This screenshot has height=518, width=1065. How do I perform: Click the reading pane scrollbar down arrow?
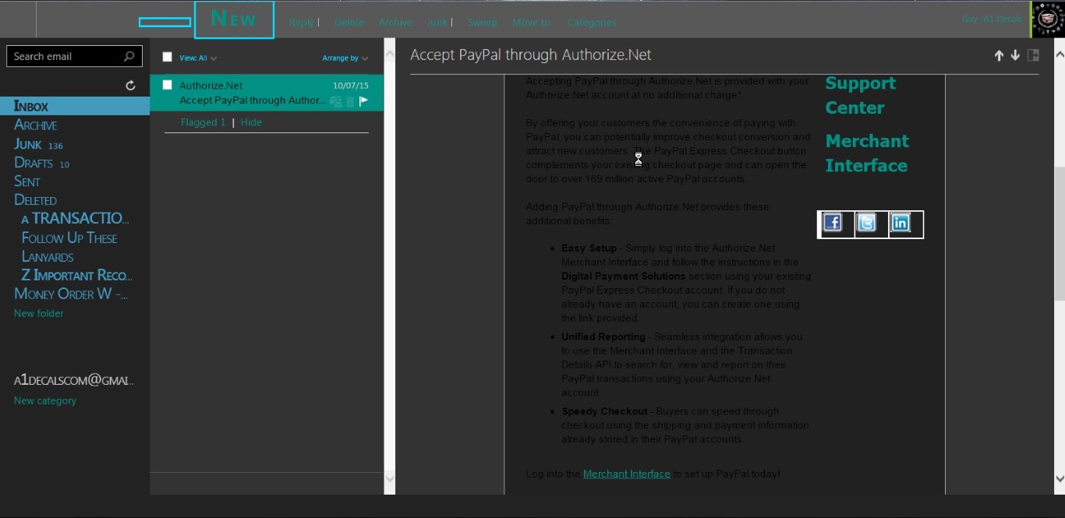click(1059, 478)
